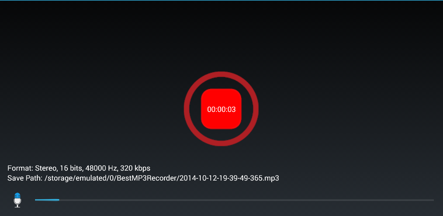Click the word "Stereo" in format line
443x216 pixels.
click(46, 168)
